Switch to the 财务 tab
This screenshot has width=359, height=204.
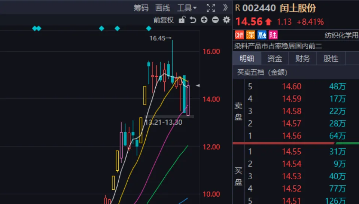tap(303, 59)
